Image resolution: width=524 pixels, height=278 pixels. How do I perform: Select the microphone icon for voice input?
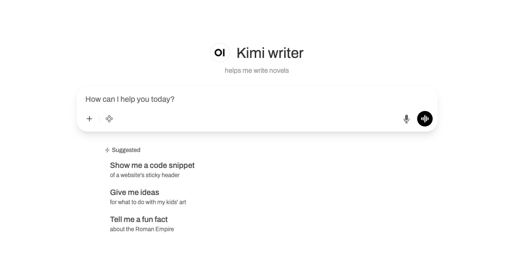coord(406,118)
